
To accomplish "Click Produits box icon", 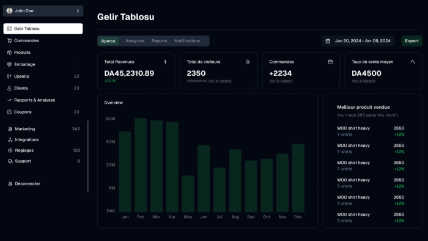I will click(9, 53).
